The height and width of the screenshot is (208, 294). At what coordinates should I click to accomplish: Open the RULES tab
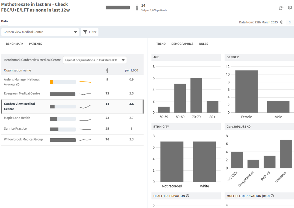tap(204, 44)
